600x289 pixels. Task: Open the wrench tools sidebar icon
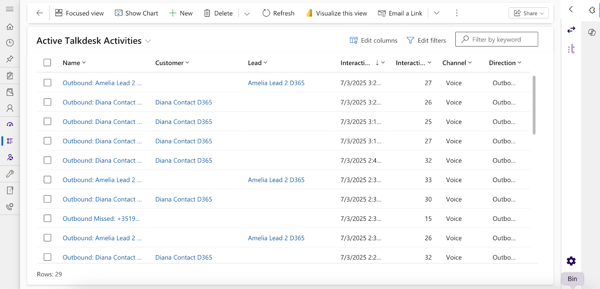(x=10, y=174)
